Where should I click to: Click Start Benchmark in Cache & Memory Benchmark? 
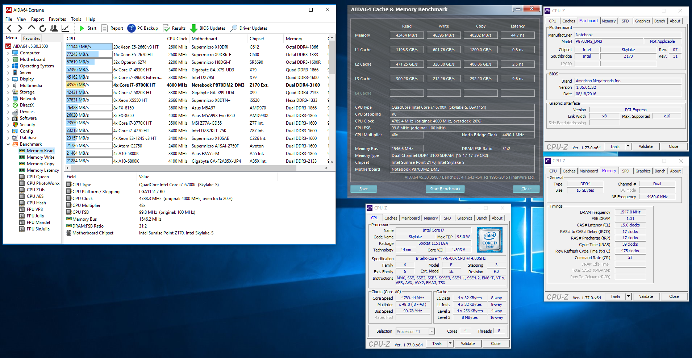pyautogui.click(x=445, y=189)
